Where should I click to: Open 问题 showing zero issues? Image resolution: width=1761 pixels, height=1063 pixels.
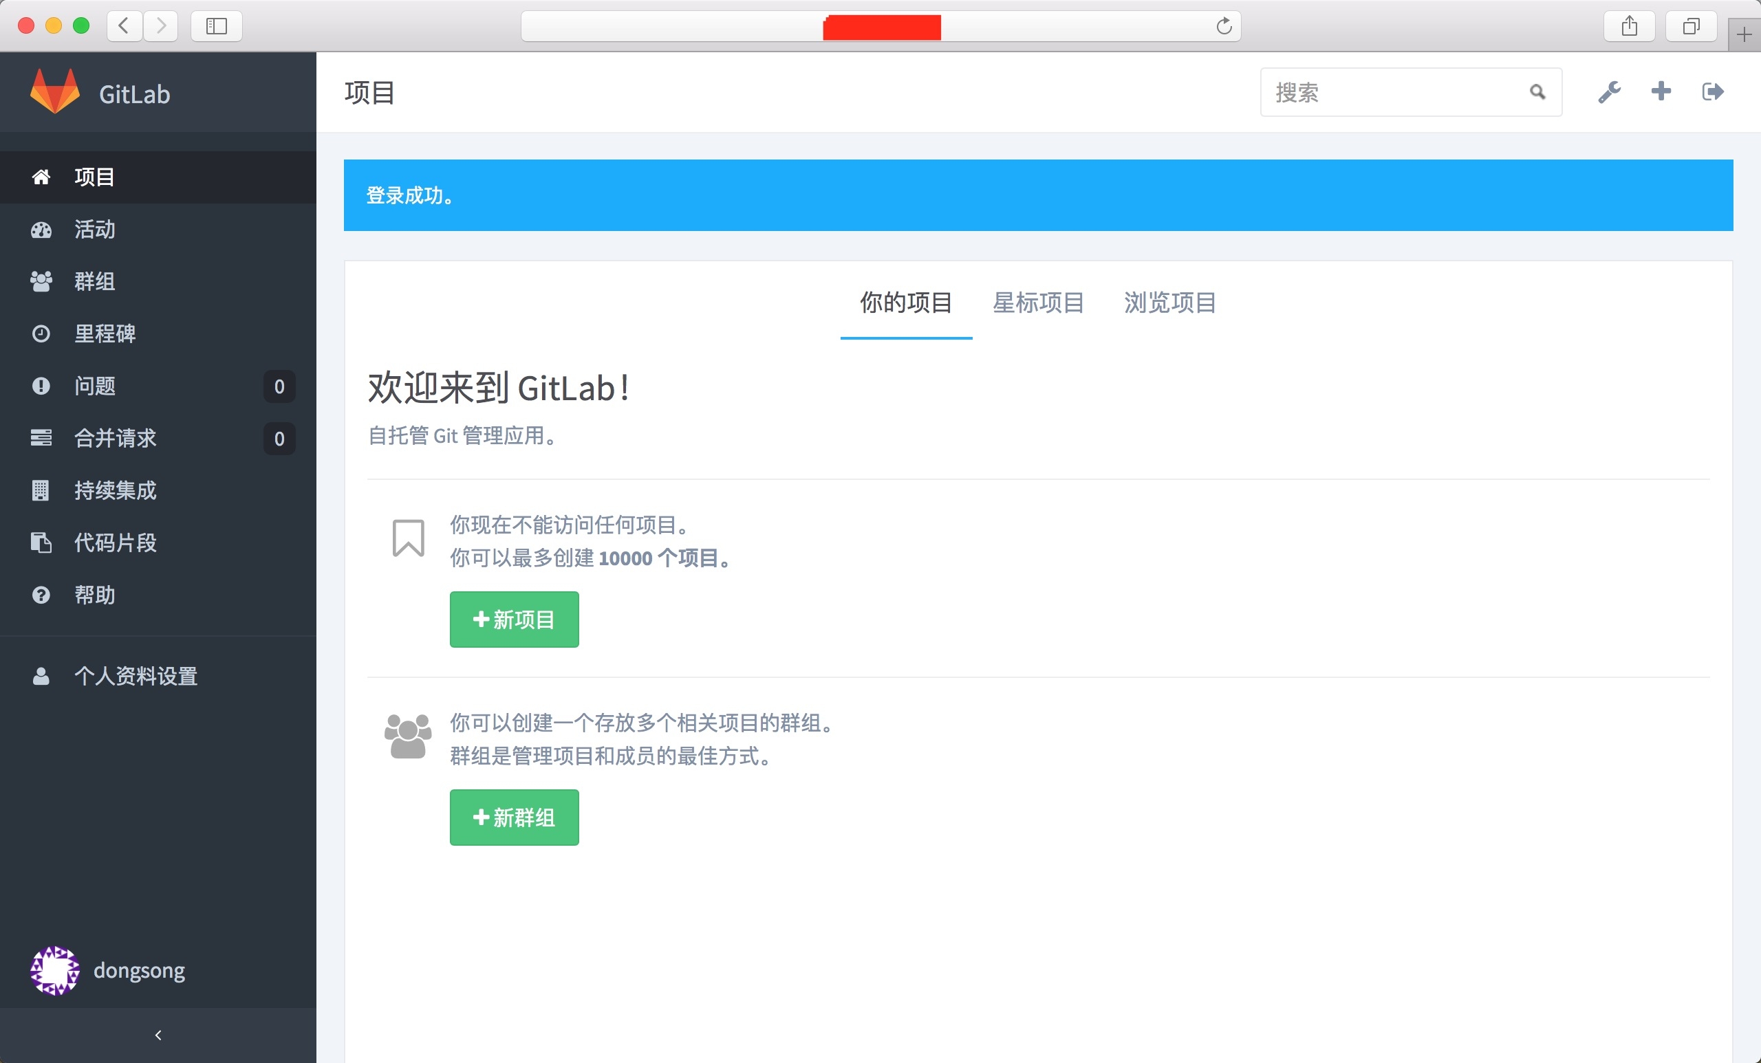(x=95, y=386)
